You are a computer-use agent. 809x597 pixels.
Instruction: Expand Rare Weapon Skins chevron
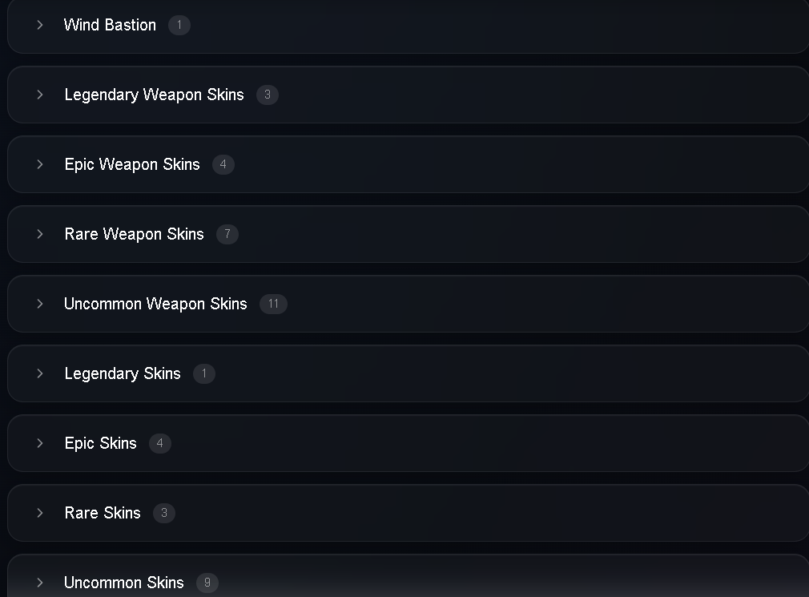tap(40, 234)
